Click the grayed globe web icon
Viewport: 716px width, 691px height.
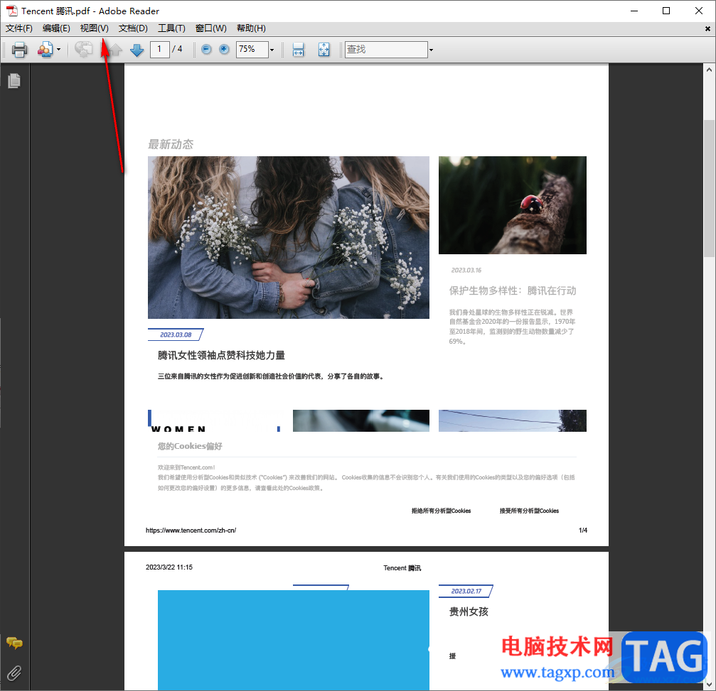click(84, 49)
